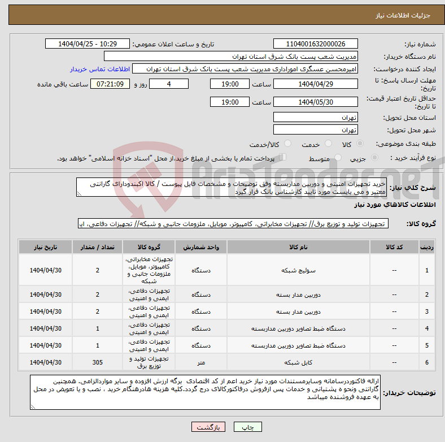Select the خدمت radio button
Viewport: 445px width, 442px height.
[328, 144]
